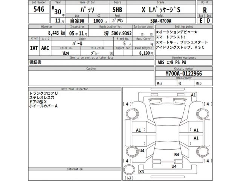Click the car name パッソ
This screenshot has height=181, width=241.
[x=87, y=10]
